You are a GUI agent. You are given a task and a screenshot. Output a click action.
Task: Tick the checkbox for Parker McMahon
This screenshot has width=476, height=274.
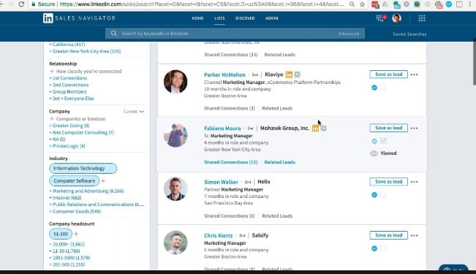click(x=383, y=87)
